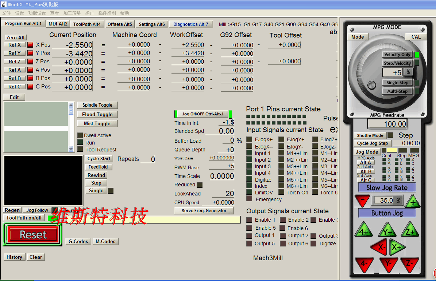
Task: Toggle Shuttle Mode
Action: (x=370, y=135)
